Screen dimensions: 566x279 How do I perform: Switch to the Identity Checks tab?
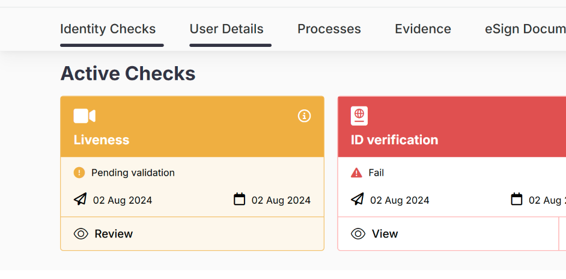[108, 29]
